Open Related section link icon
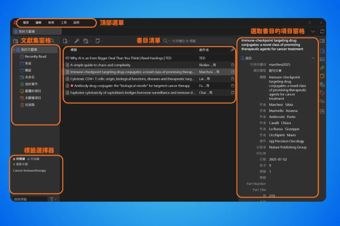Viewport: 340px width, 226px height. [x=322, y=101]
